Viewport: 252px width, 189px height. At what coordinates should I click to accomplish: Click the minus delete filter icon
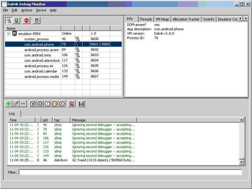pos(23,104)
